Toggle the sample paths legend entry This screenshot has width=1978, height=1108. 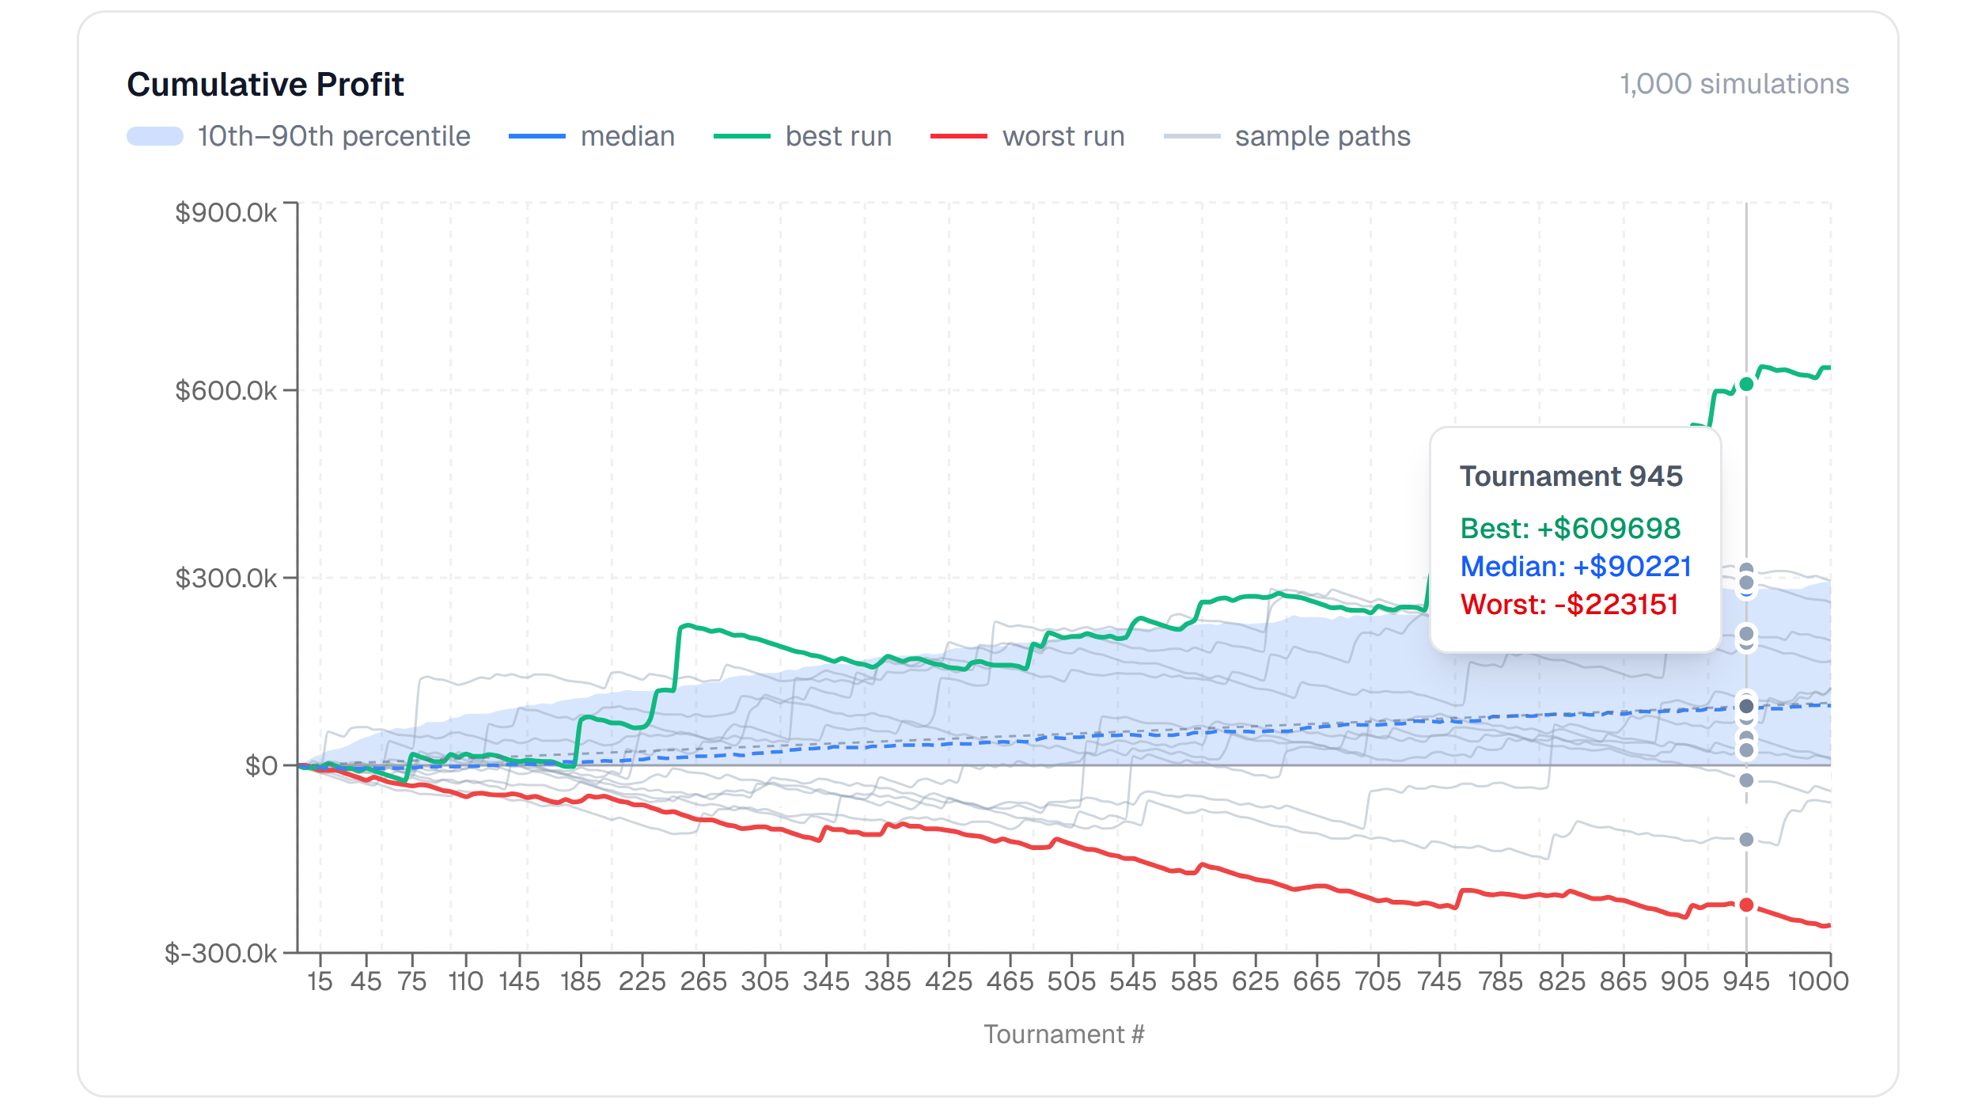1322,136
